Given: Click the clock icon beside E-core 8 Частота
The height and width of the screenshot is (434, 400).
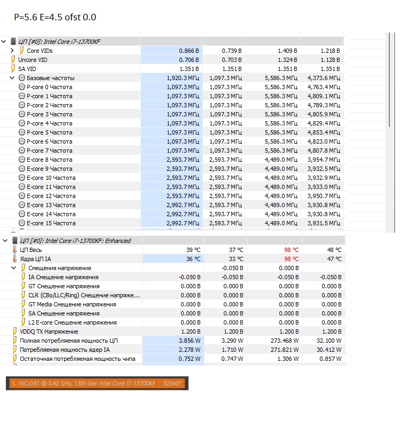Looking at the screenshot, I should click(22, 160).
